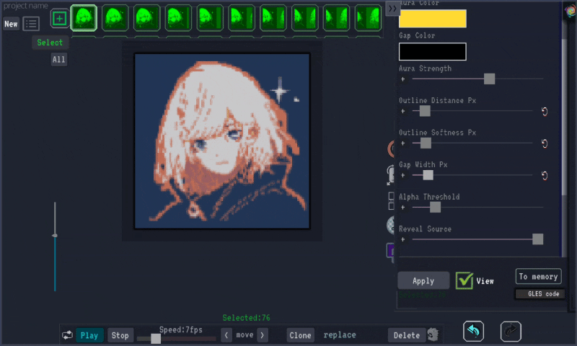Select the last visible frame thumbnail
This screenshot has height=346, width=577.
368,17
